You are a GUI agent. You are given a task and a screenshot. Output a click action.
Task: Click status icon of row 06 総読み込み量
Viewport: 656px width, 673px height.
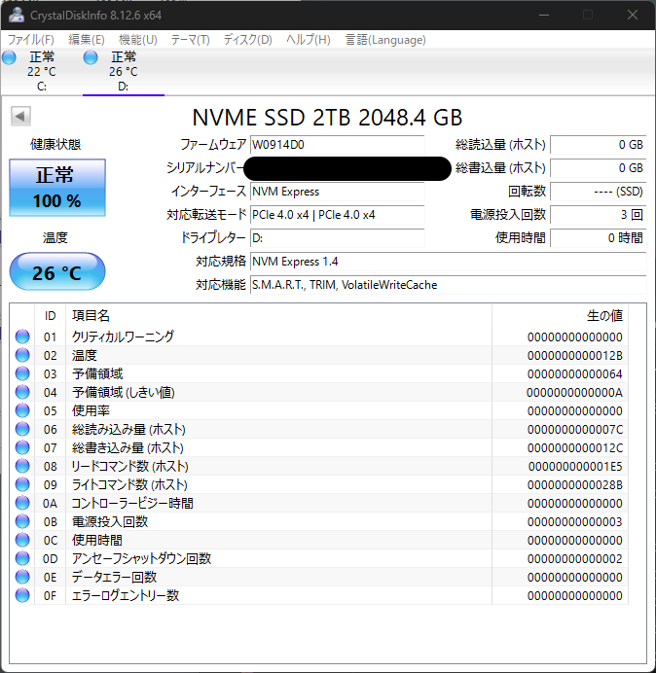pos(22,429)
